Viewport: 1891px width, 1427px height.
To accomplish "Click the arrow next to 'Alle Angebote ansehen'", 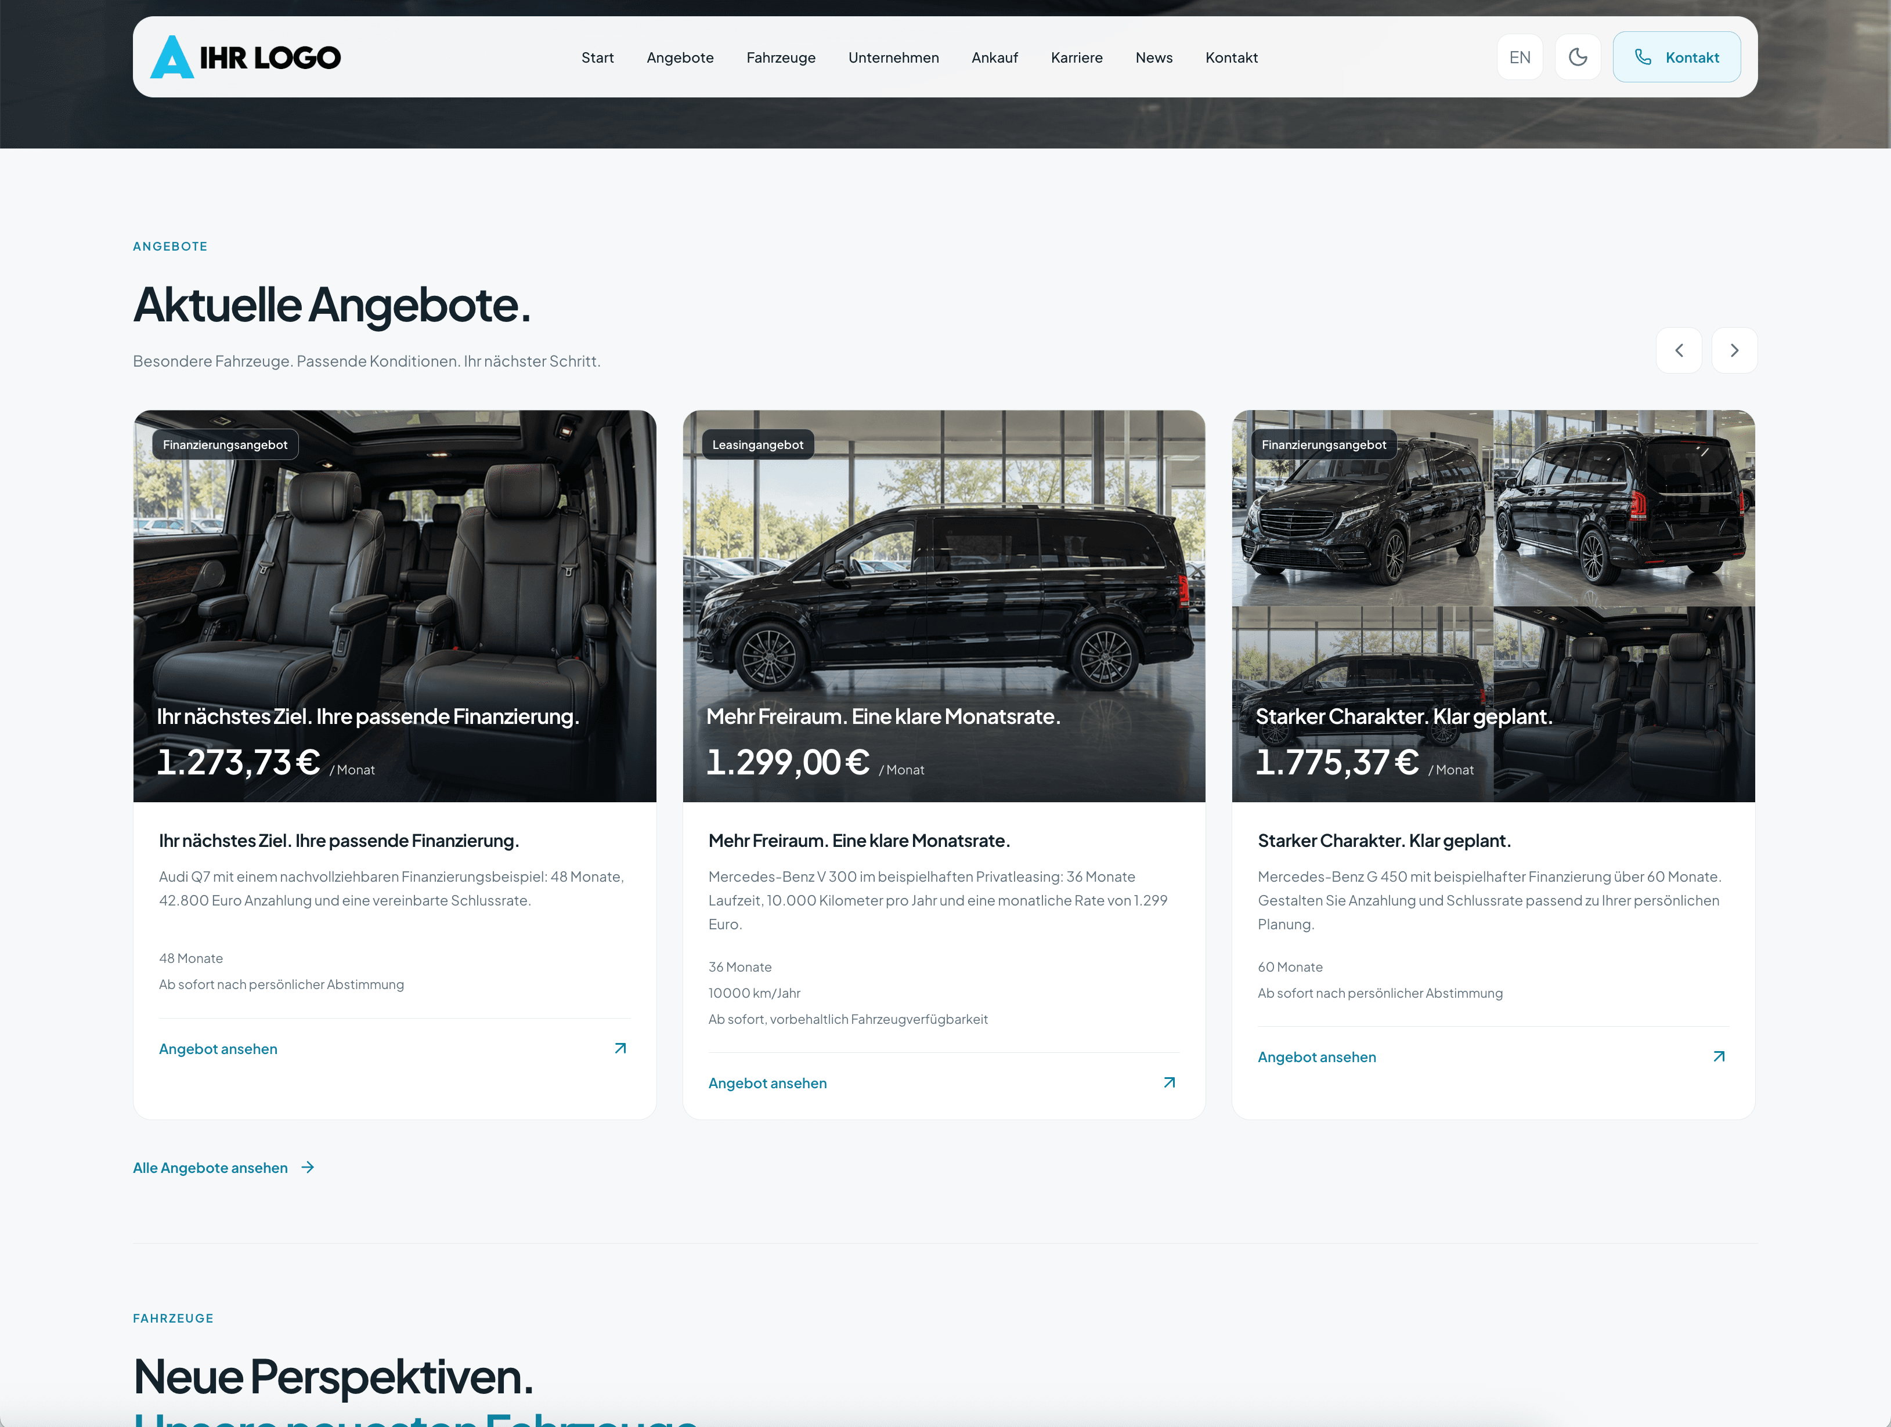I will [308, 1167].
